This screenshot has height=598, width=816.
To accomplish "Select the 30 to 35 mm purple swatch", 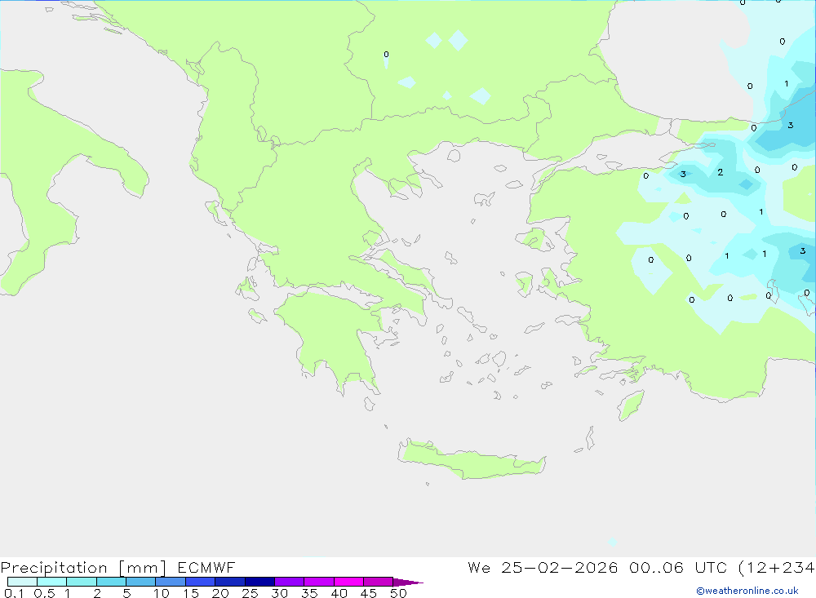I will tap(290, 582).
